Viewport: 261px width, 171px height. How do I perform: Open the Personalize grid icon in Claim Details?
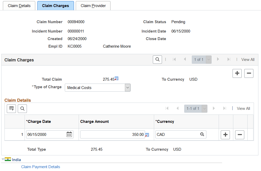point(11,109)
